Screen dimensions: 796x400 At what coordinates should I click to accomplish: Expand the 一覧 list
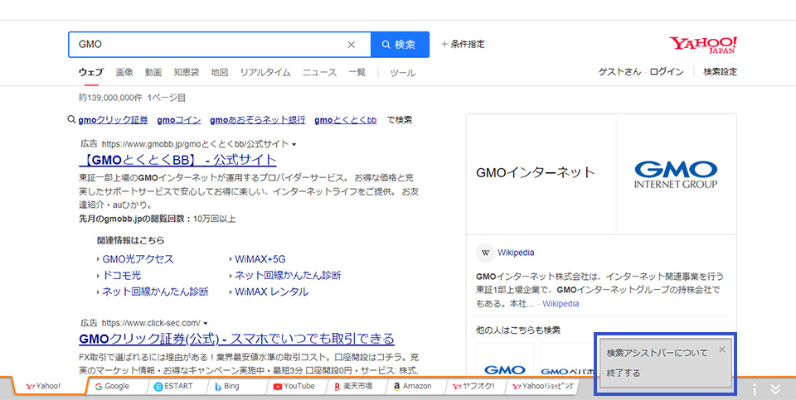(x=357, y=73)
